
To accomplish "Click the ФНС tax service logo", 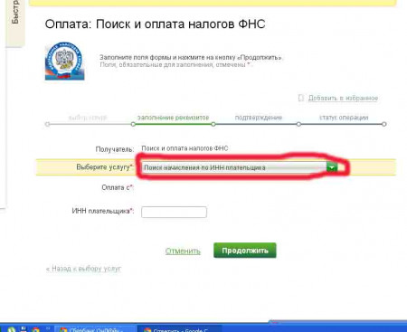I will coord(65,61).
